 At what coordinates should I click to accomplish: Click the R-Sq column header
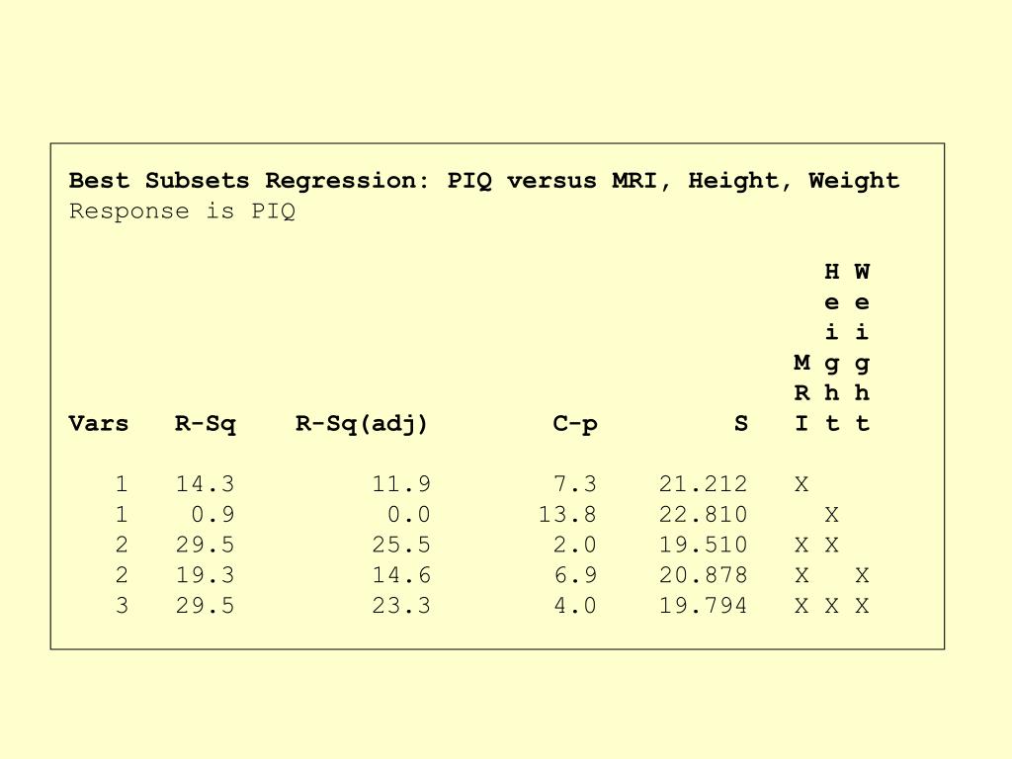[206, 425]
